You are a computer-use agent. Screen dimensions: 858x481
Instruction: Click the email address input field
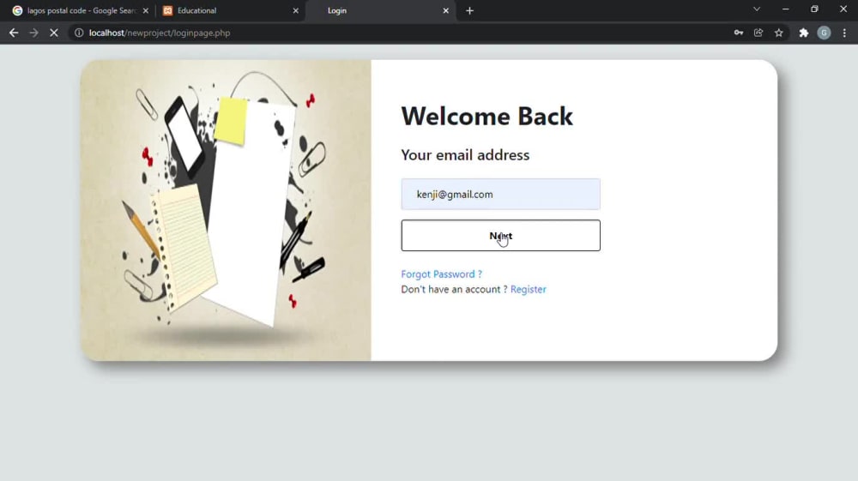pyautogui.click(x=500, y=194)
